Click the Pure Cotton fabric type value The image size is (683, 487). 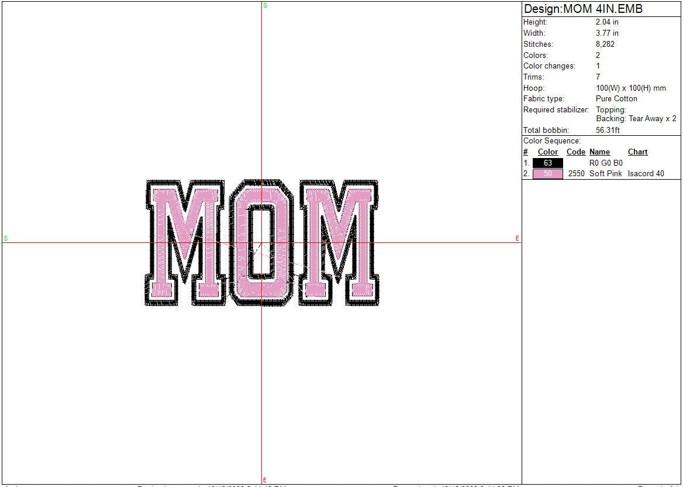point(616,98)
